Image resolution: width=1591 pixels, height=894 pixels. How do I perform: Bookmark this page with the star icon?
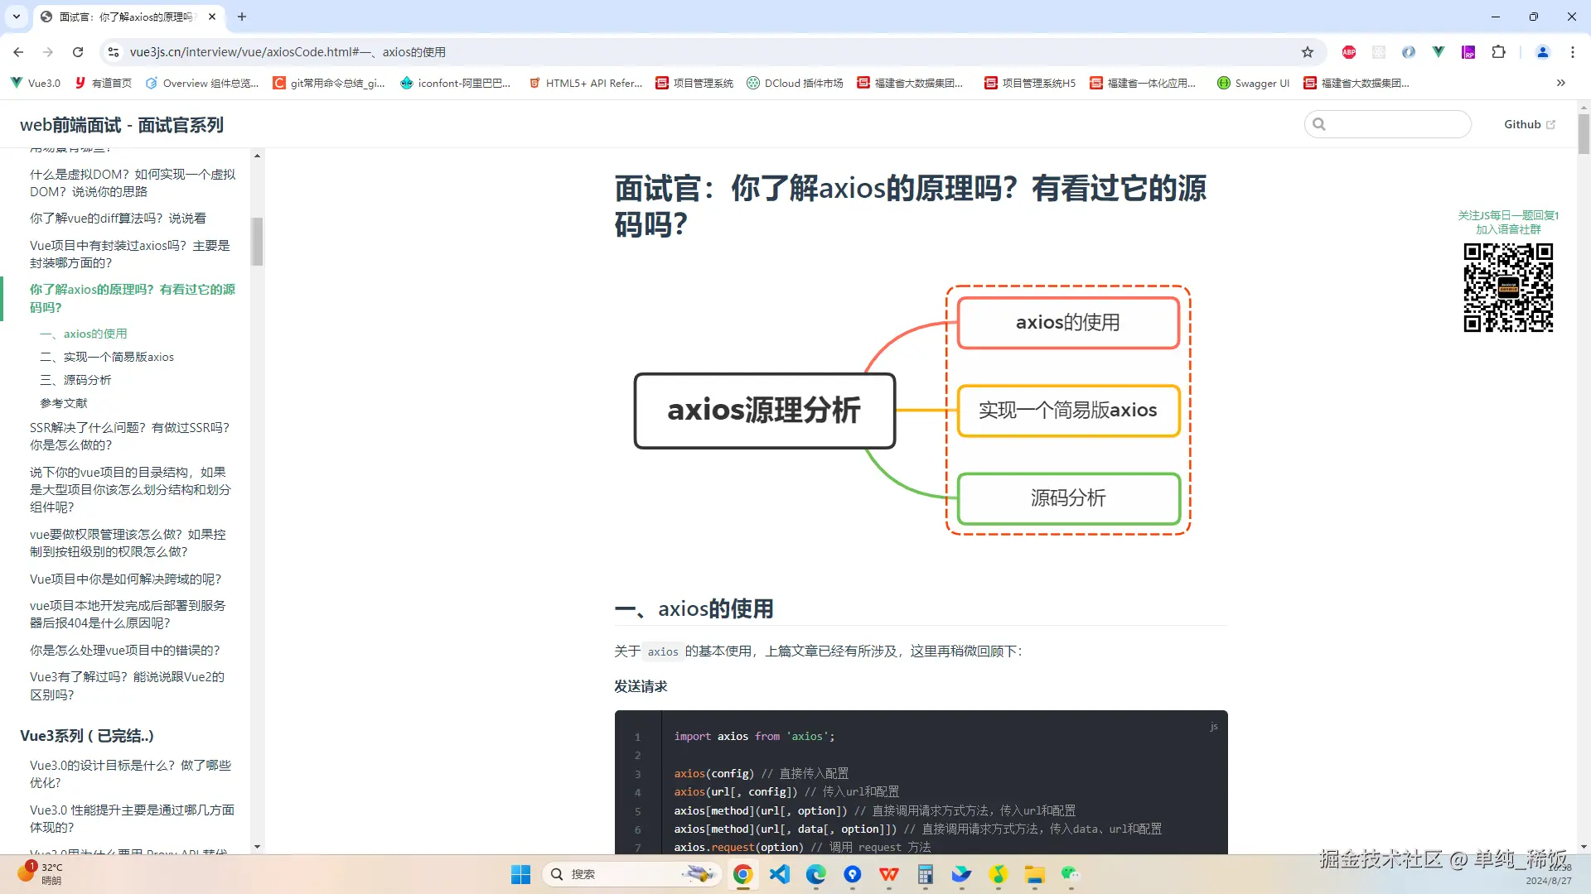(1308, 51)
